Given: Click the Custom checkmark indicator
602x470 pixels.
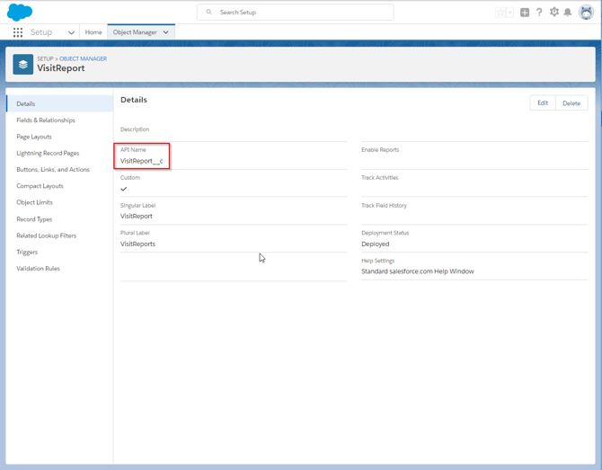Looking at the screenshot, I should (124, 189).
